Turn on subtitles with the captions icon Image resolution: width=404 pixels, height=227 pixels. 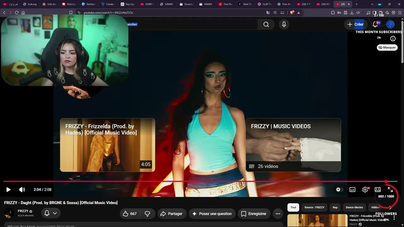coord(352,189)
